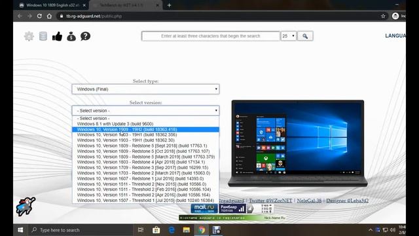This screenshot has height=236, width=419.
Task: Click the mail.ru counter banner
Action: [x=204, y=208]
